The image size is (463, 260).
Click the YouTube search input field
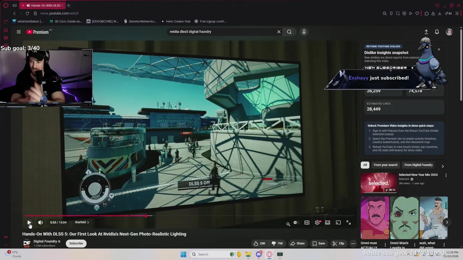point(221,31)
